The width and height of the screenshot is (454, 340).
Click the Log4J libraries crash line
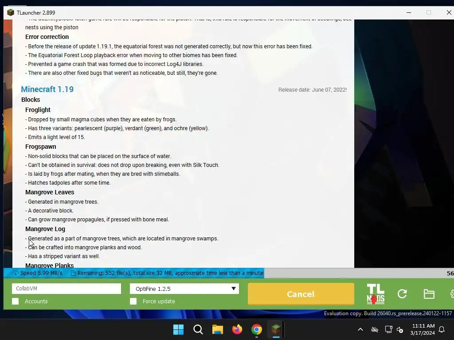pyautogui.click(x=114, y=64)
